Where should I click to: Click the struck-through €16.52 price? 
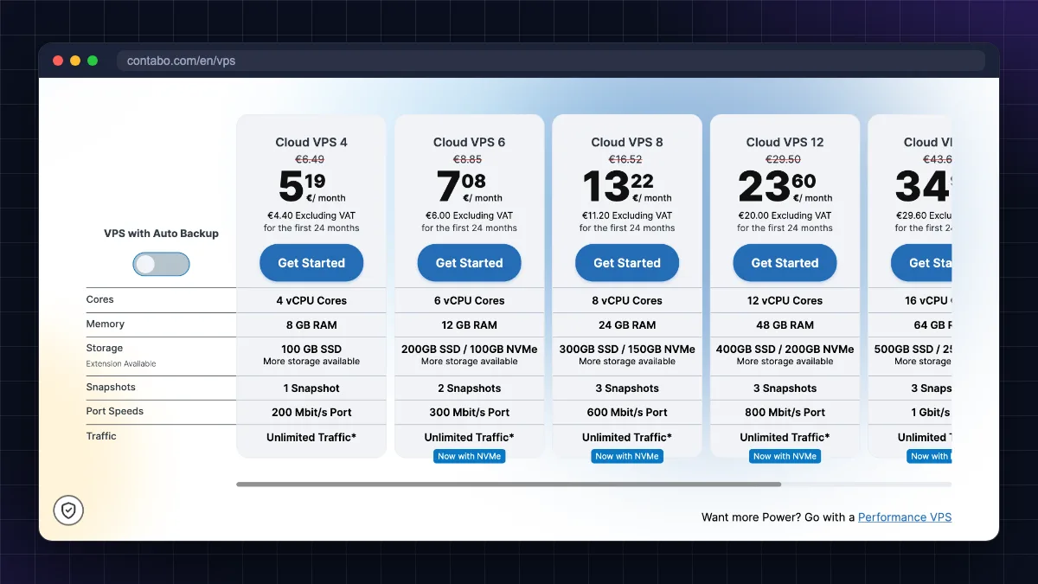[x=625, y=159]
